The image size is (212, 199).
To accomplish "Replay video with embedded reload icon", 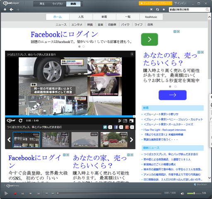I will tap(21, 121).
